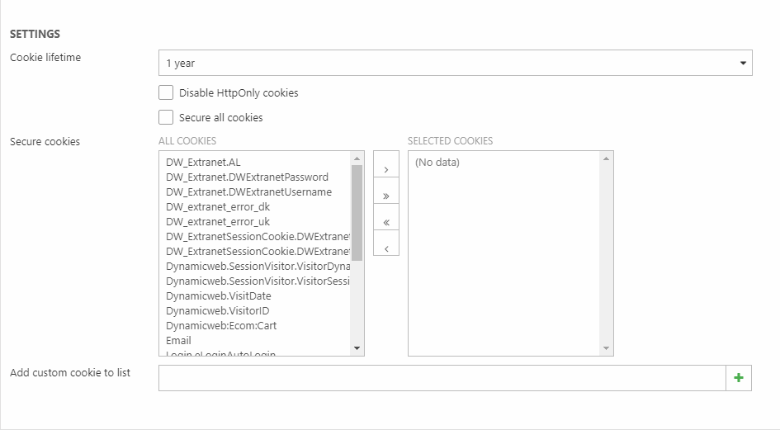
Task: Select Dynamicweb.VisitDate cookie entry
Action: tap(218, 296)
